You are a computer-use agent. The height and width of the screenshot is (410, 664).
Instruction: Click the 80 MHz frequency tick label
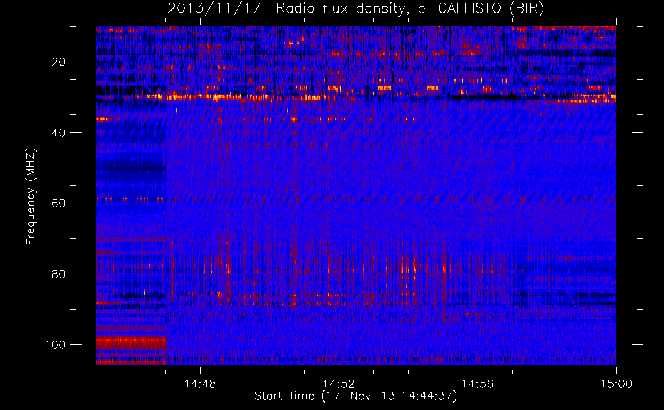59,274
